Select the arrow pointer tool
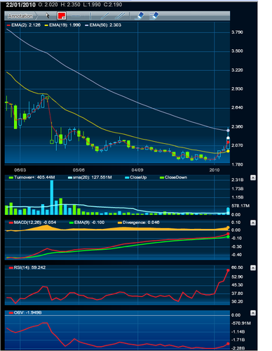Viewport: 272px width, 351px height. (x=48, y=15)
